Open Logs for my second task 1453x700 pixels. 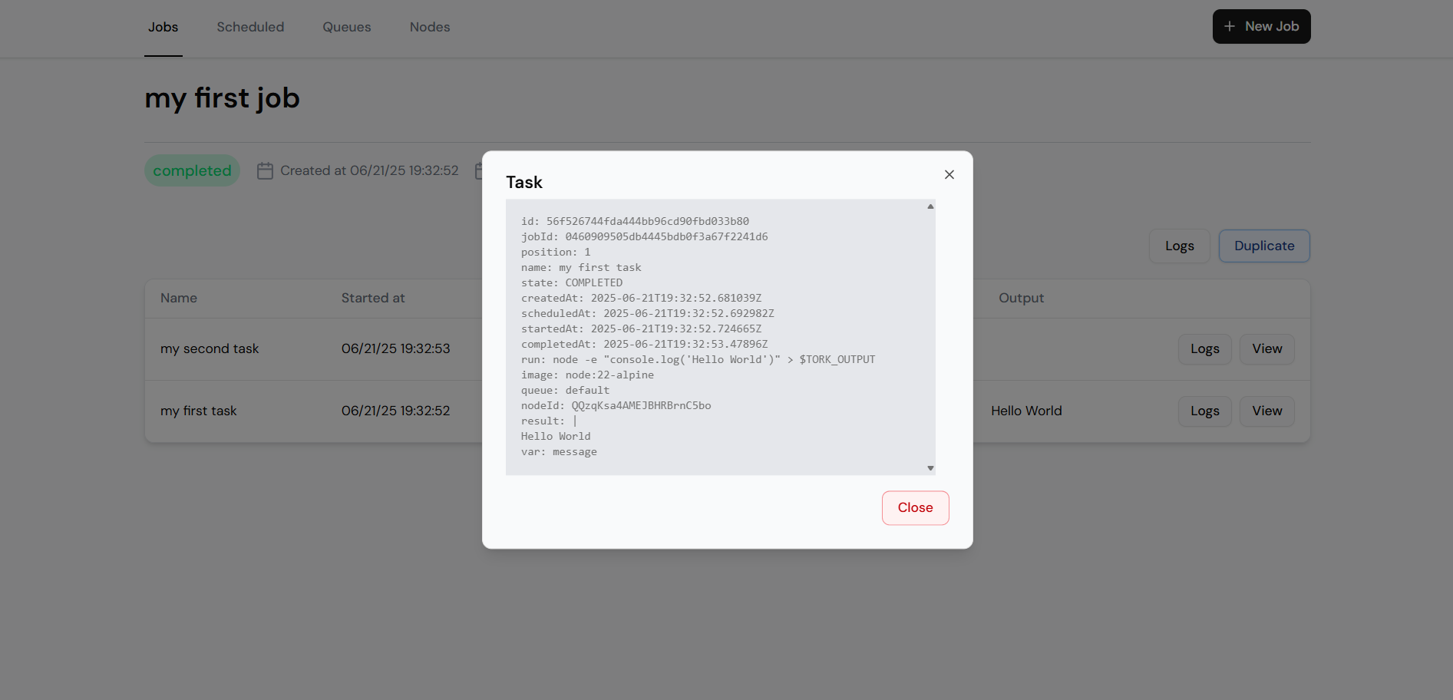[x=1204, y=349]
